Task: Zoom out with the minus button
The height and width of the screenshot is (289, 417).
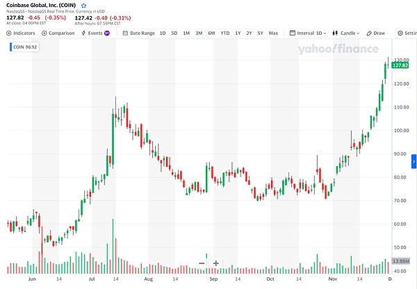Action: coord(202,263)
